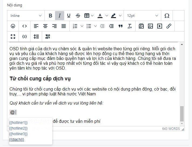Expand the table insert menu
This screenshot has height=147, width=192.
92,16
